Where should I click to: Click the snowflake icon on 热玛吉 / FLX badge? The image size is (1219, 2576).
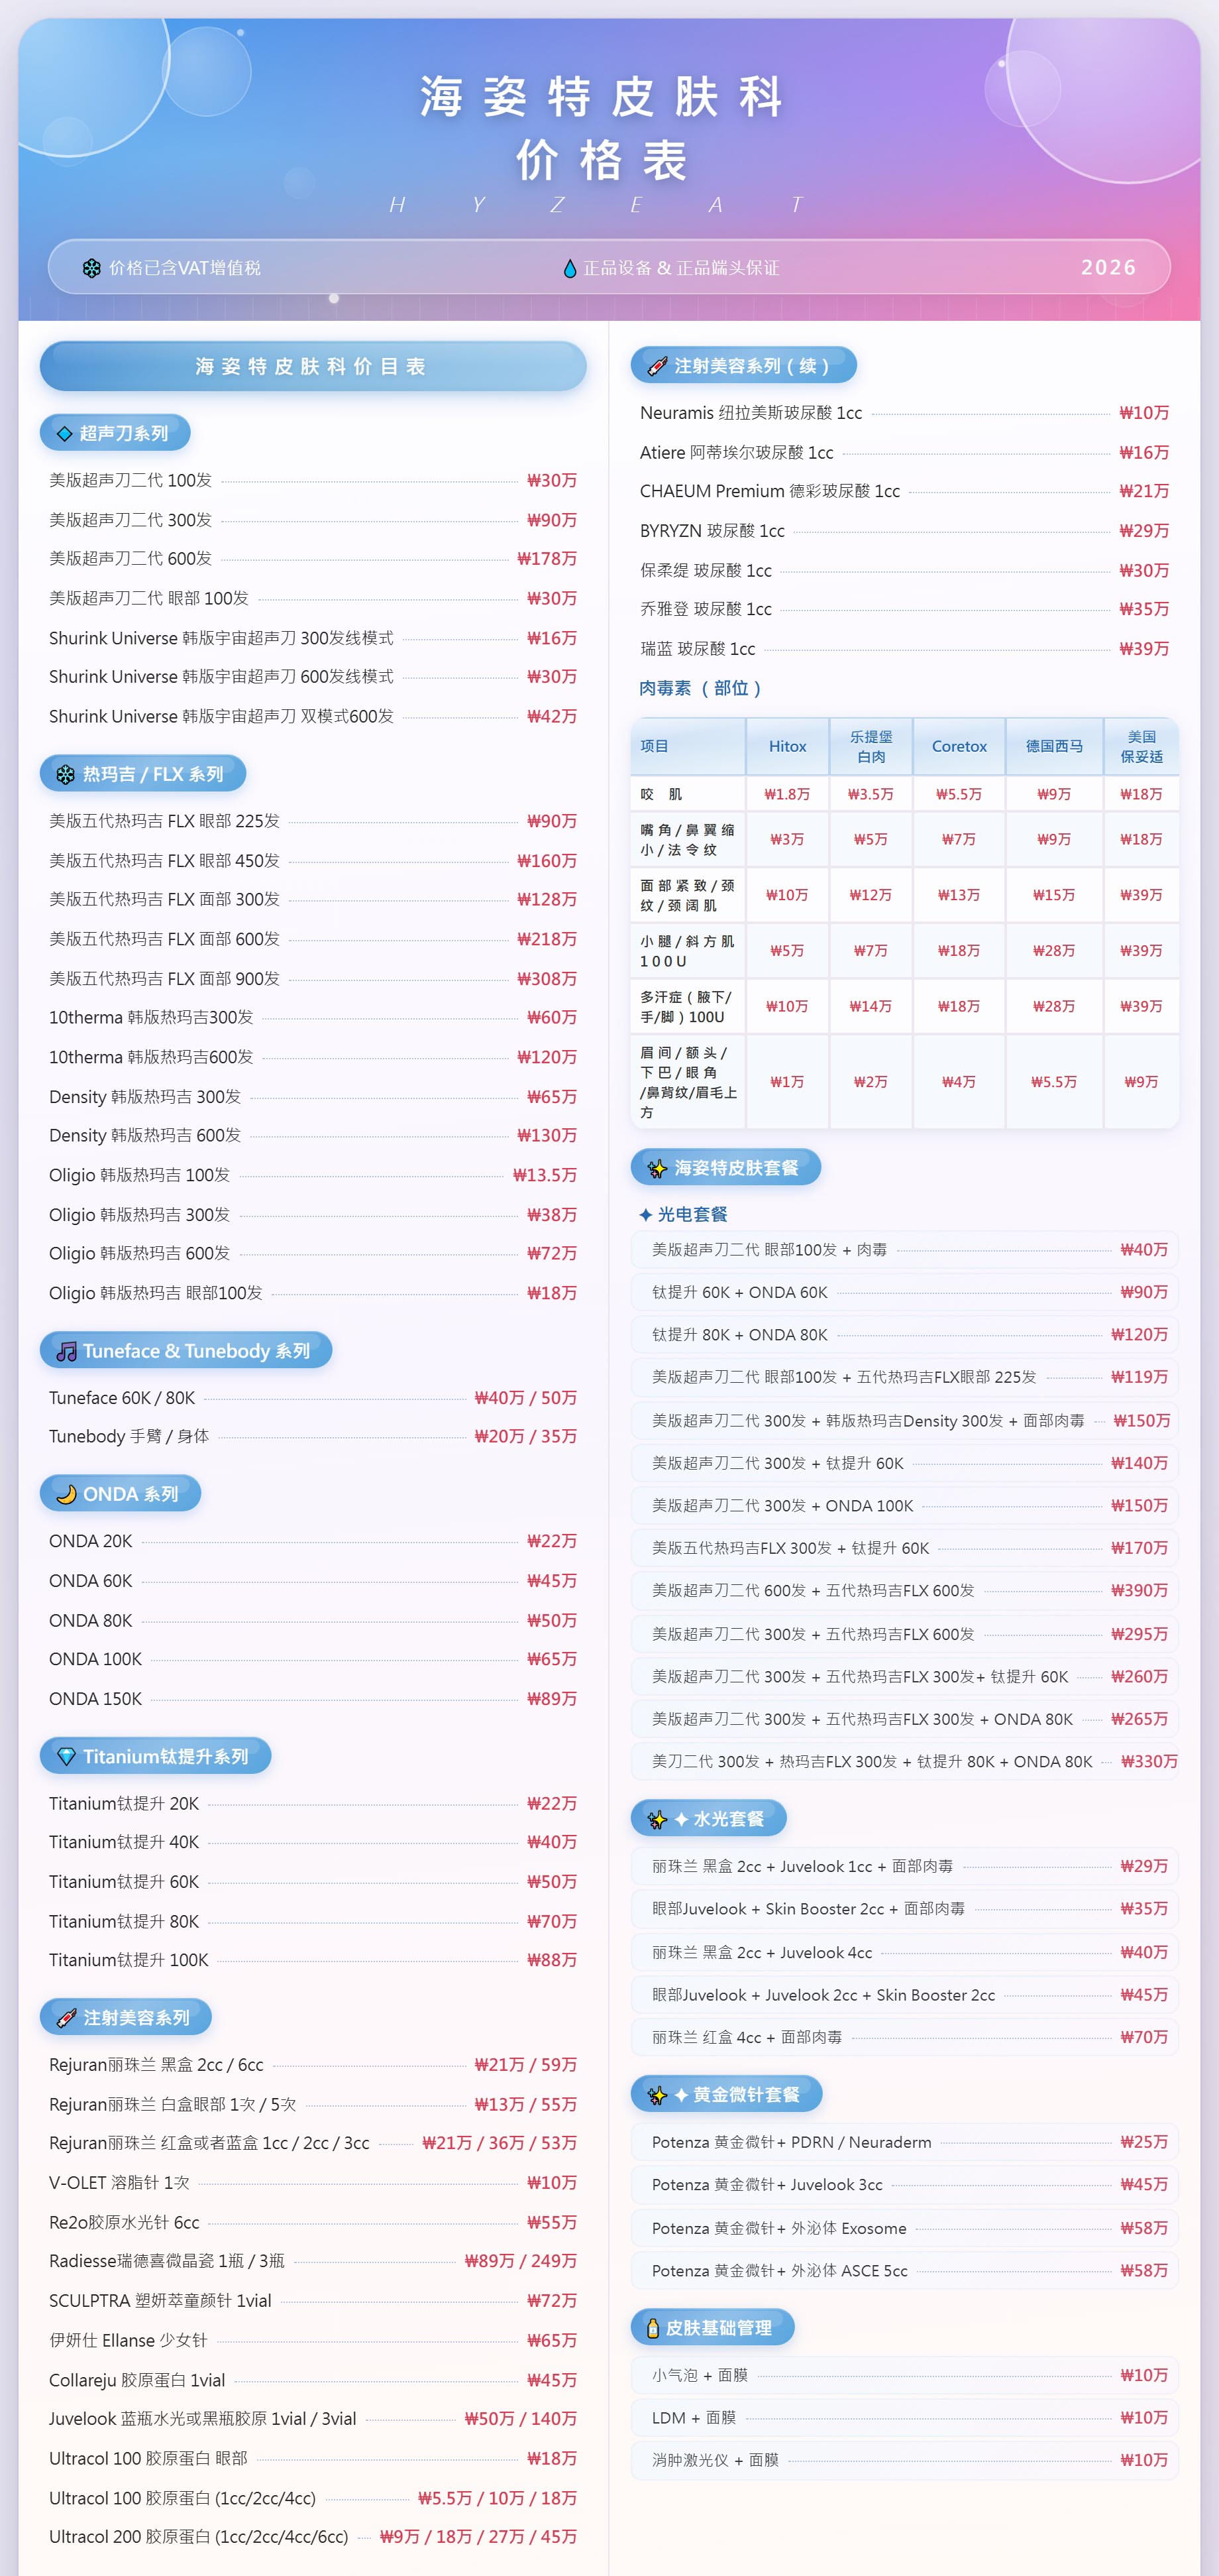click(66, 774)
